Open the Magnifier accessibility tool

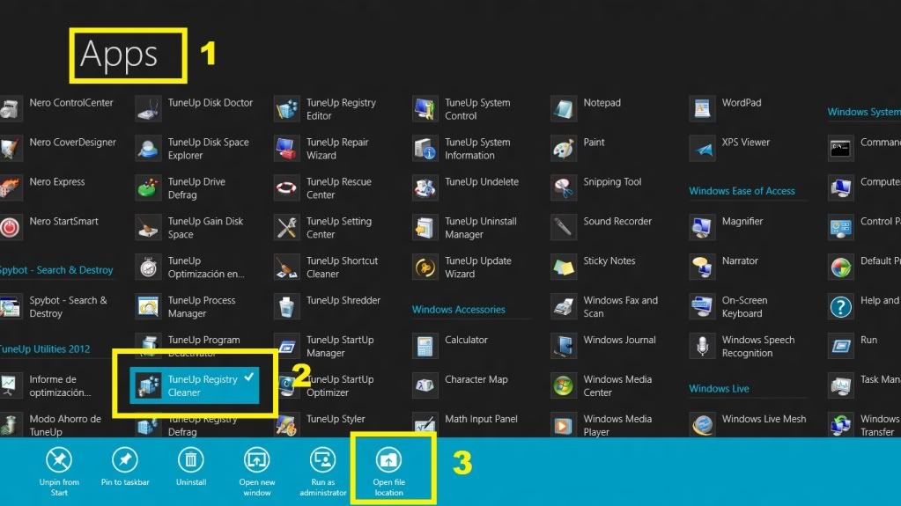point(702,227)
